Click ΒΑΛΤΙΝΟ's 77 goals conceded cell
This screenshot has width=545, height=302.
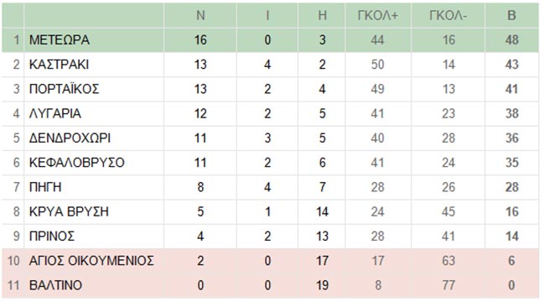coord(449,285)
